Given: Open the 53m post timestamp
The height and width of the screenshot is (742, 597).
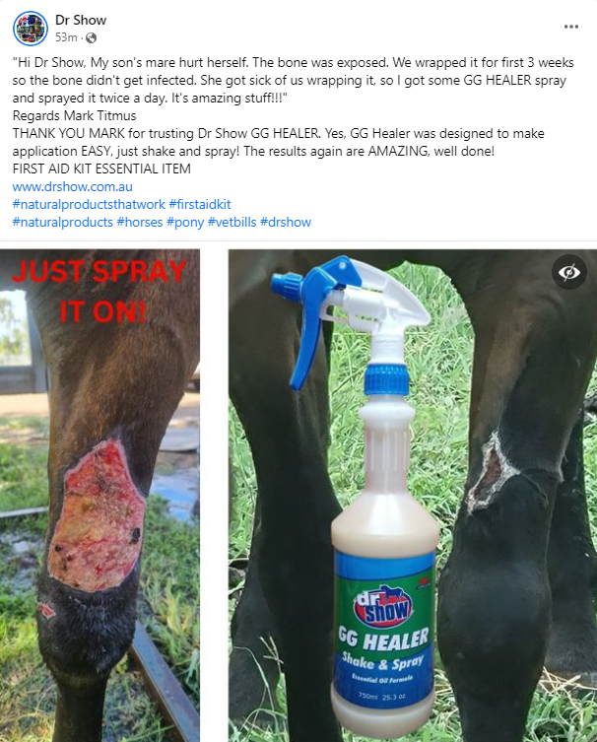Looking at the screenshot, I should (x=66, y=37).
